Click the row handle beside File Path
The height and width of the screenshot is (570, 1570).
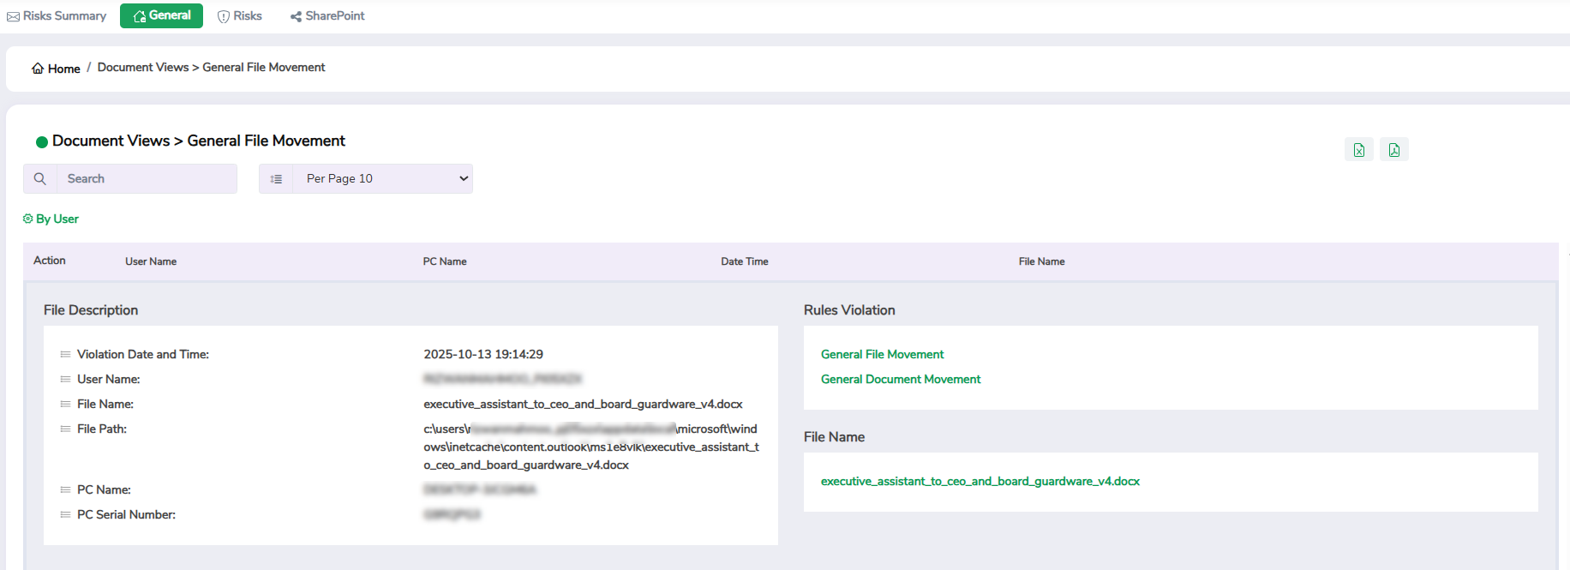[x=65, y=429]
